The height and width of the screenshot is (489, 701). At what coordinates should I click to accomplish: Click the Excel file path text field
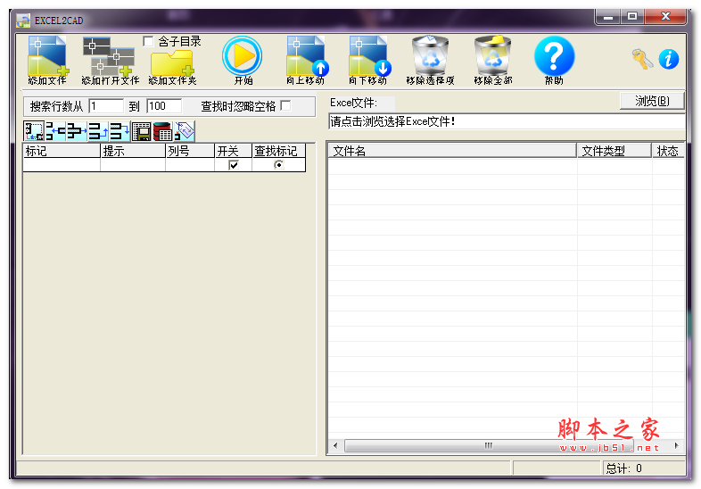click(x=507, y=121)
